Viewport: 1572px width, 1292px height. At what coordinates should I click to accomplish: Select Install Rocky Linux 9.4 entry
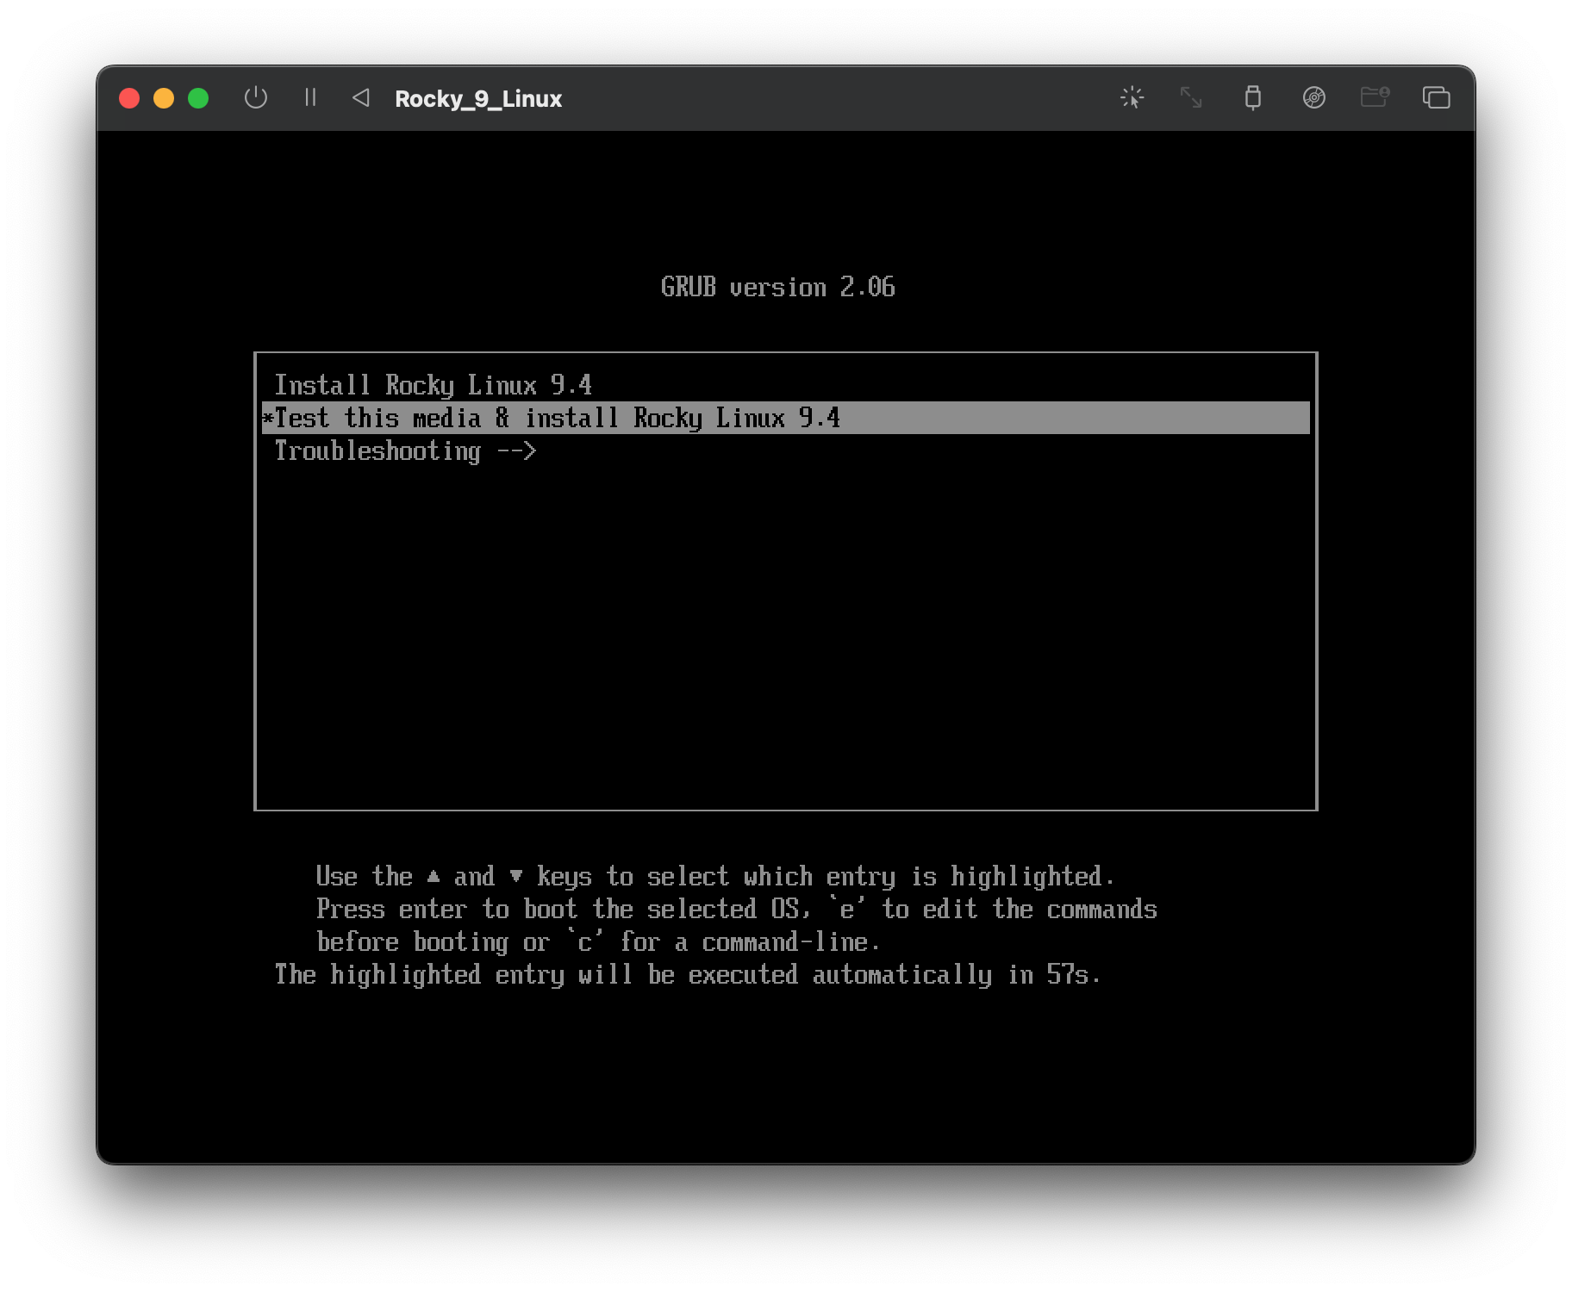tap(785, 385)
